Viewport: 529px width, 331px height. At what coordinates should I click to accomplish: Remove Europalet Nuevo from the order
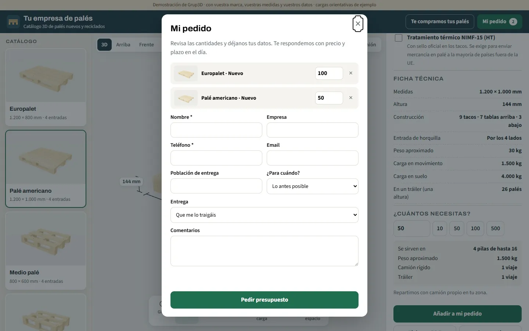coord(351,73)
